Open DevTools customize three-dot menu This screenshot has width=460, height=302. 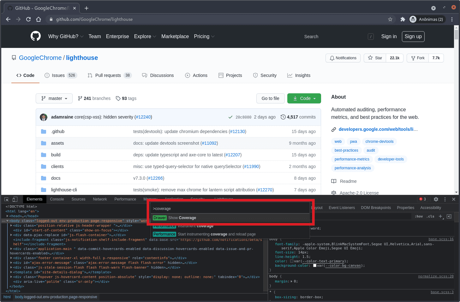click(x=445, y=199)
